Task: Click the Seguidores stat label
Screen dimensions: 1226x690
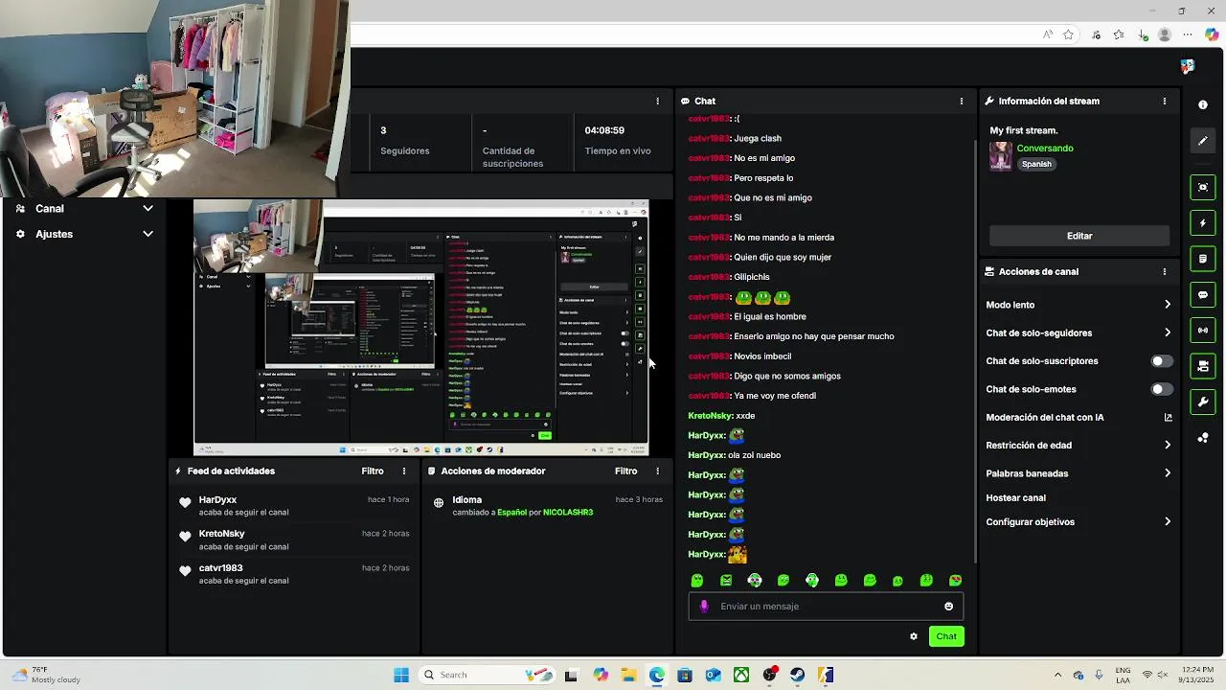Action: pos(405,151)
